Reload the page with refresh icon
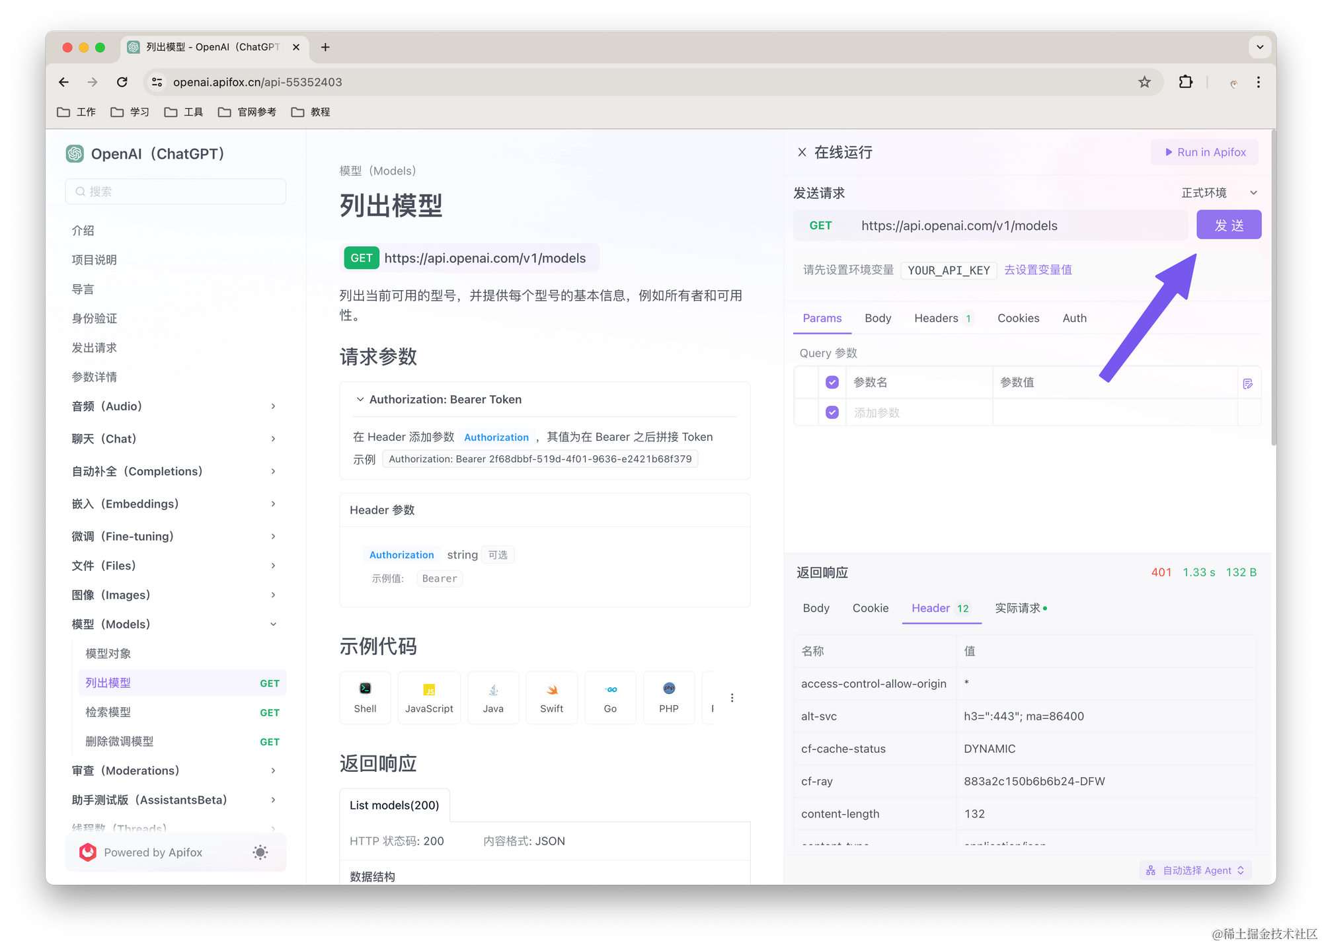Image resolution: width=1322 pixels, height=945 pixels. click(x=122, y=82)
